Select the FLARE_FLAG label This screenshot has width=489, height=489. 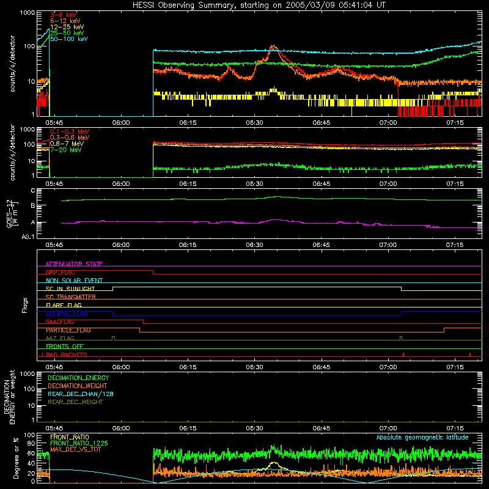[64, 305]
